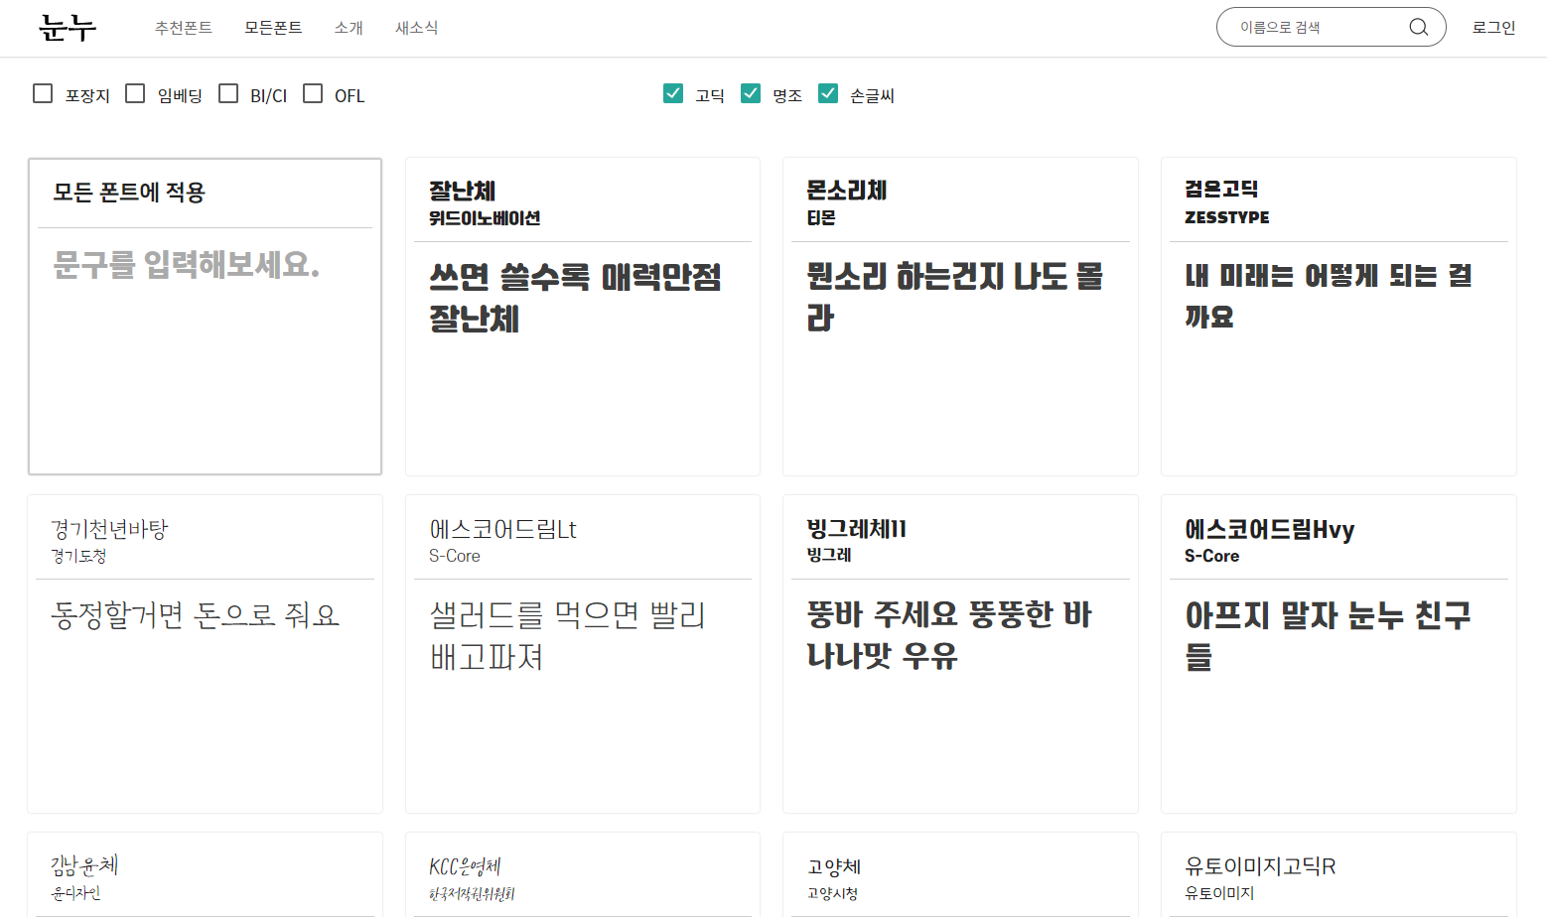This screenshot has height=917, width=1547.
Task: Uncheck the 손글씨 filter
Action: click(828, 93)
